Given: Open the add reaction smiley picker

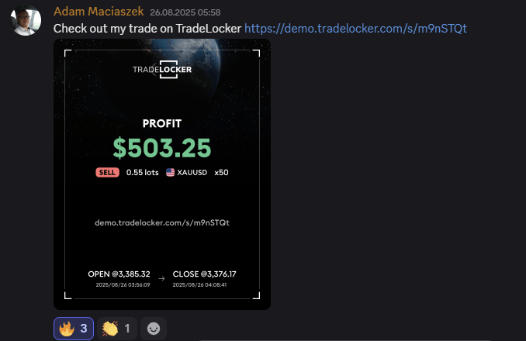Looking at the screenshot, I should 154,329.
